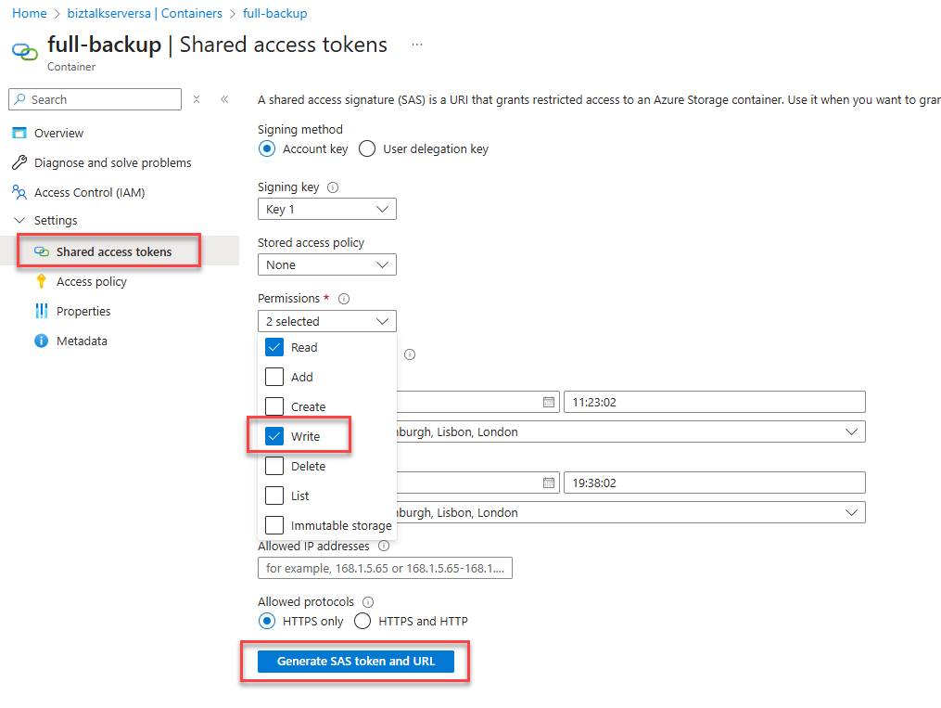Go to Overview in the sidebar
The height and width of the screenshot is (708, 941).
click(x=58, y=134)
